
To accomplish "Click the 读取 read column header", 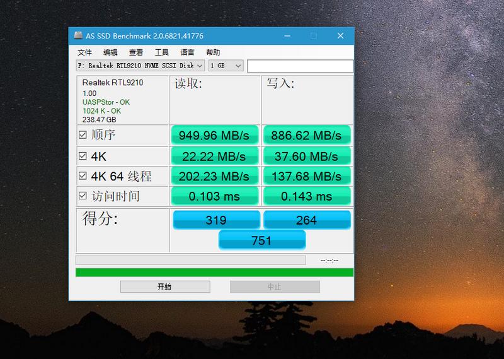I will coord(188,84).
